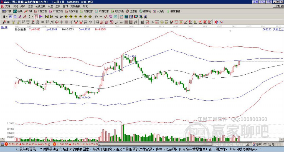This screenshot has height=152, width=284.
Task: Open the P数字表 tool
Action: point(72,11)
